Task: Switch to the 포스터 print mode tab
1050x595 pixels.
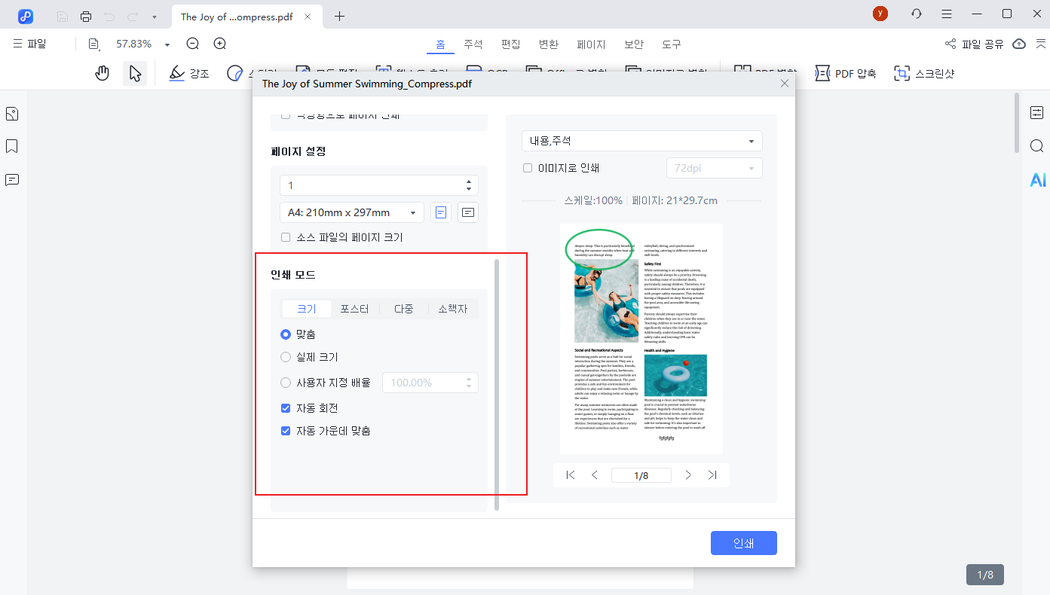Action: click(x=355, y=308)
